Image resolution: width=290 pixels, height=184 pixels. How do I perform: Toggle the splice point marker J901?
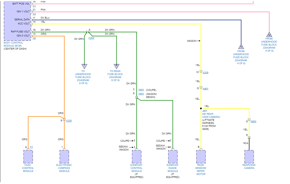click(x=200, y=108)
